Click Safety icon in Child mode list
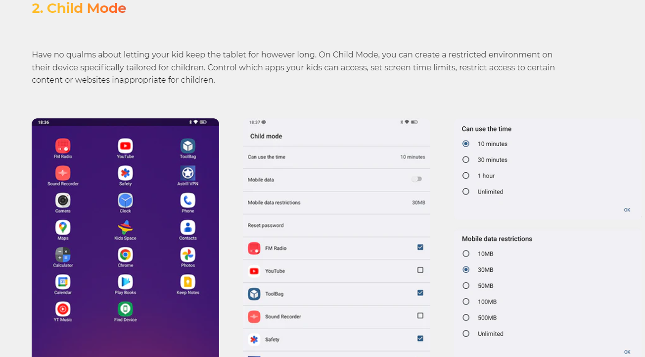The image size is (645, 357). 254,340
